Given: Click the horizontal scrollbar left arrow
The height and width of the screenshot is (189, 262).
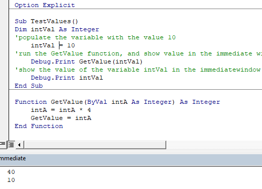Looking at the screenshot, I should tap(20, 145).
